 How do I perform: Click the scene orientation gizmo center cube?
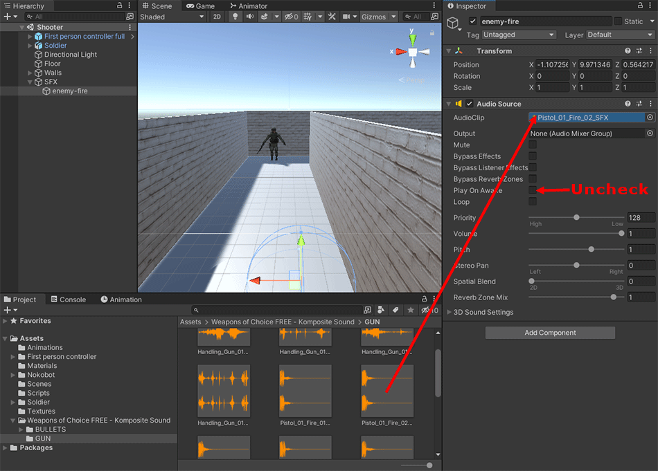click(x=412, y=52)
